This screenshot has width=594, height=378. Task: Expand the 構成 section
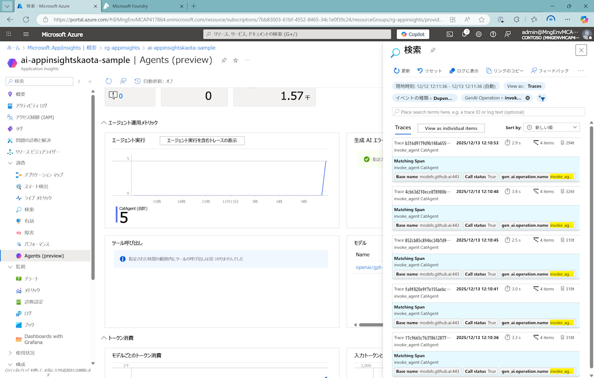10,364
